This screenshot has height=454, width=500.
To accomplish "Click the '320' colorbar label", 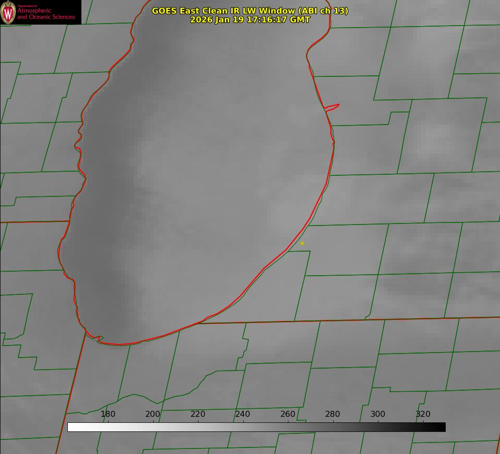I will click(423, 414).
